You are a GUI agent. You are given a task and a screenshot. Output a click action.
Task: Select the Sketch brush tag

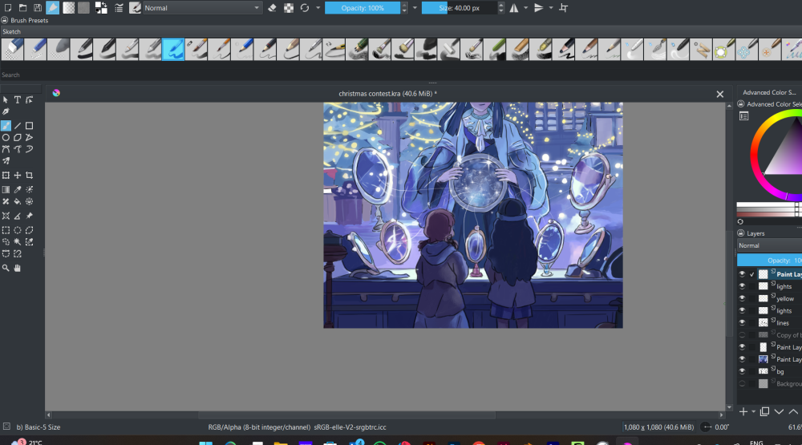[x=11, y=32]
